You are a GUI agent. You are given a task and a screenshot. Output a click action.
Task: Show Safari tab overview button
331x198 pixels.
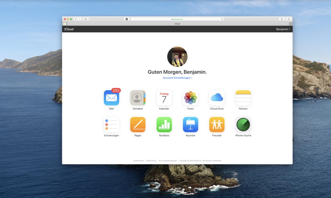288,19
